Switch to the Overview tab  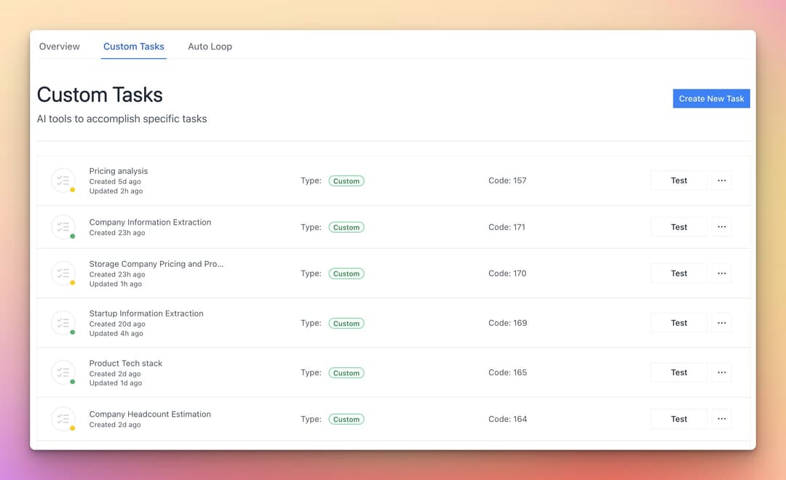coord(60,47)
